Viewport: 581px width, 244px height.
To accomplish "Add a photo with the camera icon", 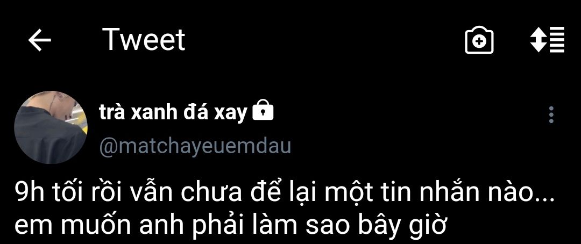I will (479, 40).
